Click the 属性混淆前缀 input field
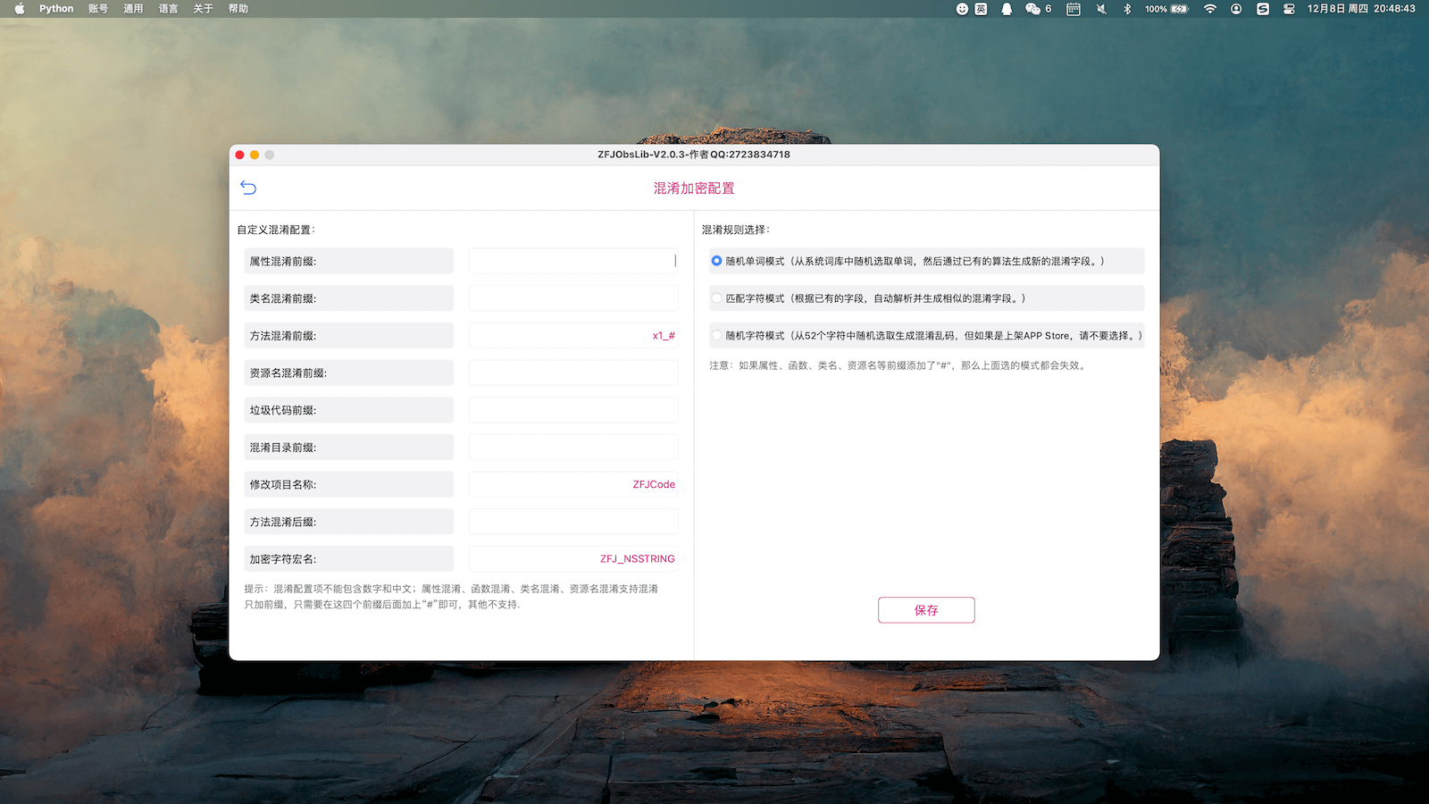 point(573,261)
